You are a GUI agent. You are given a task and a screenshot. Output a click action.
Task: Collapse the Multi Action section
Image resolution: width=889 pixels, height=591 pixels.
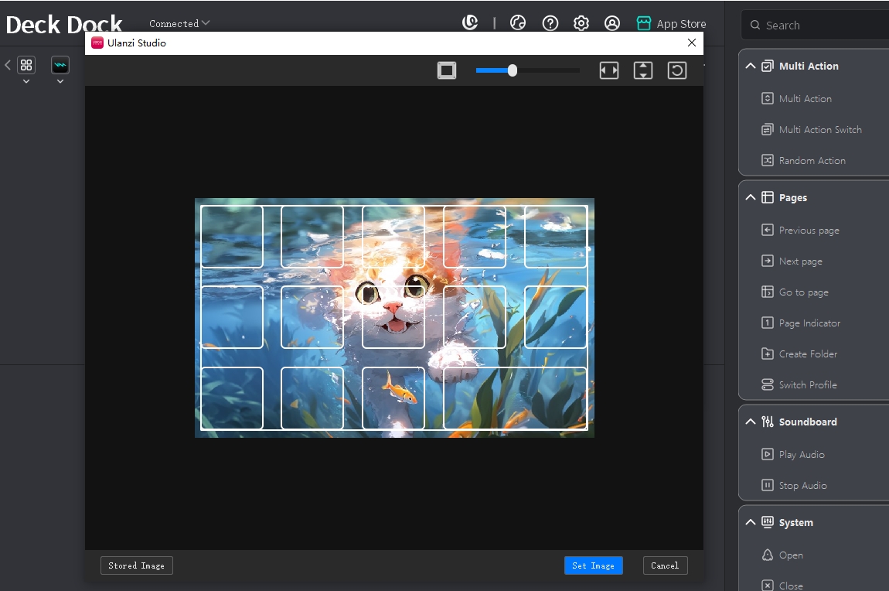pyautogui.click(x=751, y=66)
